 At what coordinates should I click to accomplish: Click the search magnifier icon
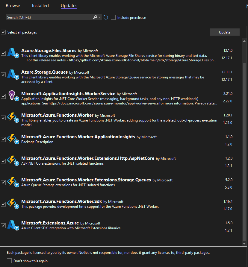point(94,17)
